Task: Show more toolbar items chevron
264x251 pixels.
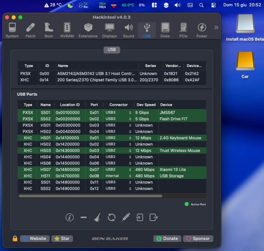Action: 216,27
